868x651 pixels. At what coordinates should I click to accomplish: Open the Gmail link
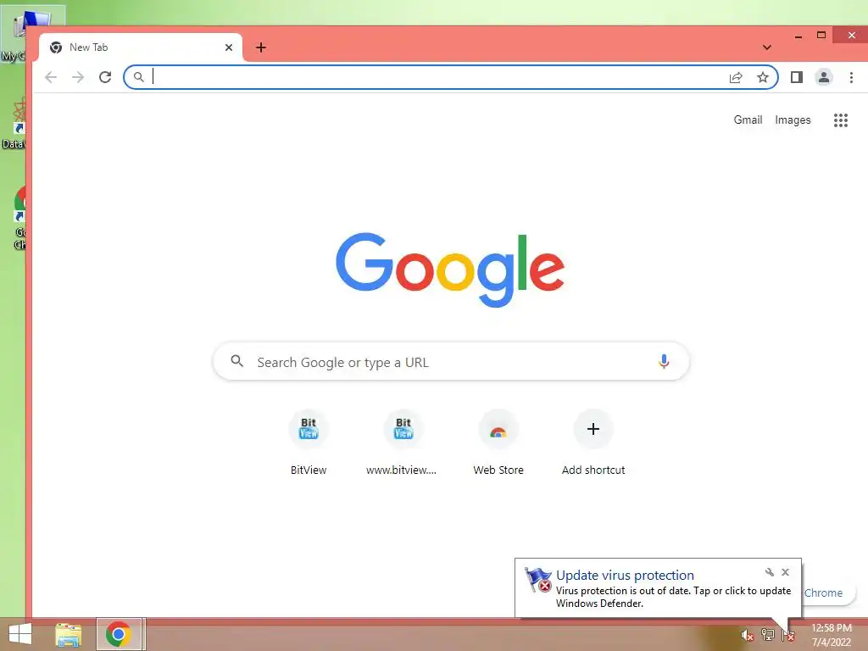748,120
